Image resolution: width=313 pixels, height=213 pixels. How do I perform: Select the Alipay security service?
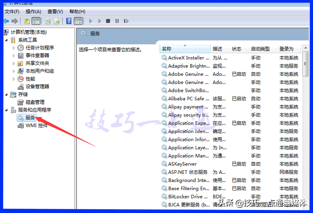pyautogui.click(x=230, y=115)
